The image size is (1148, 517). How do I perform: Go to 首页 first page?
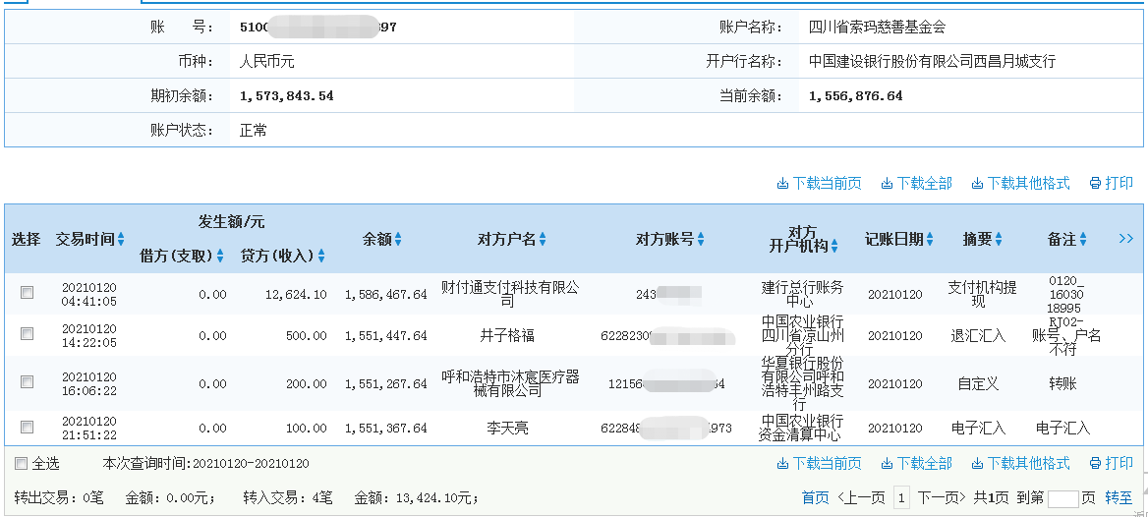tap(815, 498)
